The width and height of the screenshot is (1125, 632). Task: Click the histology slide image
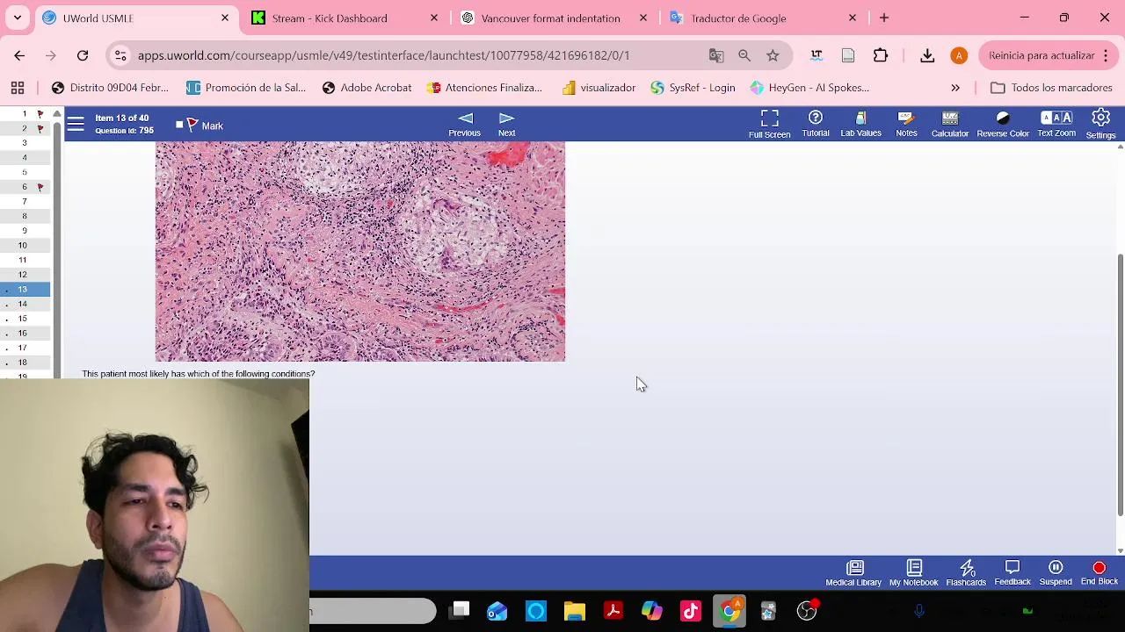pyautogui.click(x=360, y=251)
